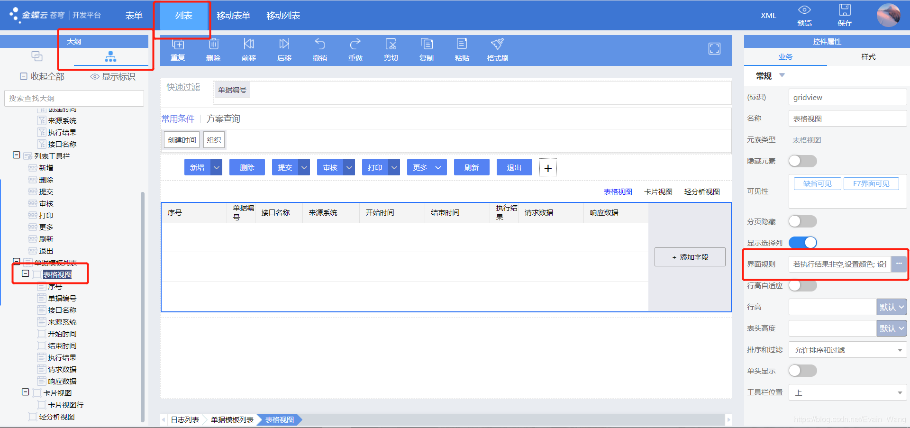Open the 工具栏位置 dropdown
The height and width of the screenshot is (428, 910).
(847, 393)
